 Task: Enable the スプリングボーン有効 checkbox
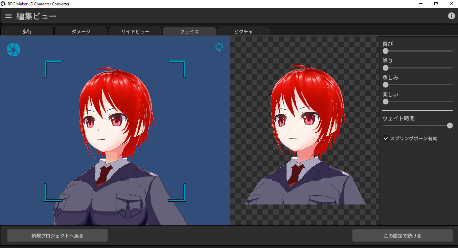coord(386,138)
